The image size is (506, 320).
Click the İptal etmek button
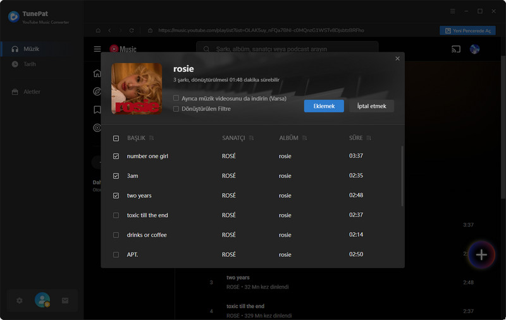click(x=371, y=106)
